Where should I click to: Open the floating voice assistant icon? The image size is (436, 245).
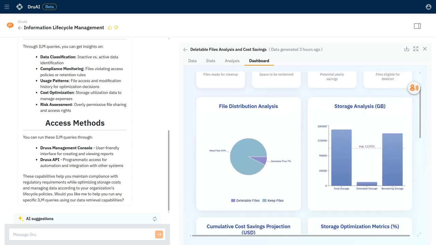coord(414,88)
